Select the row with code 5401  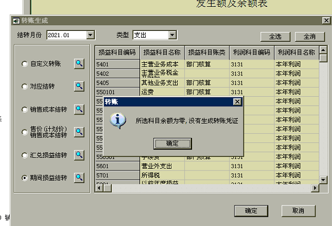click(207, 64)
